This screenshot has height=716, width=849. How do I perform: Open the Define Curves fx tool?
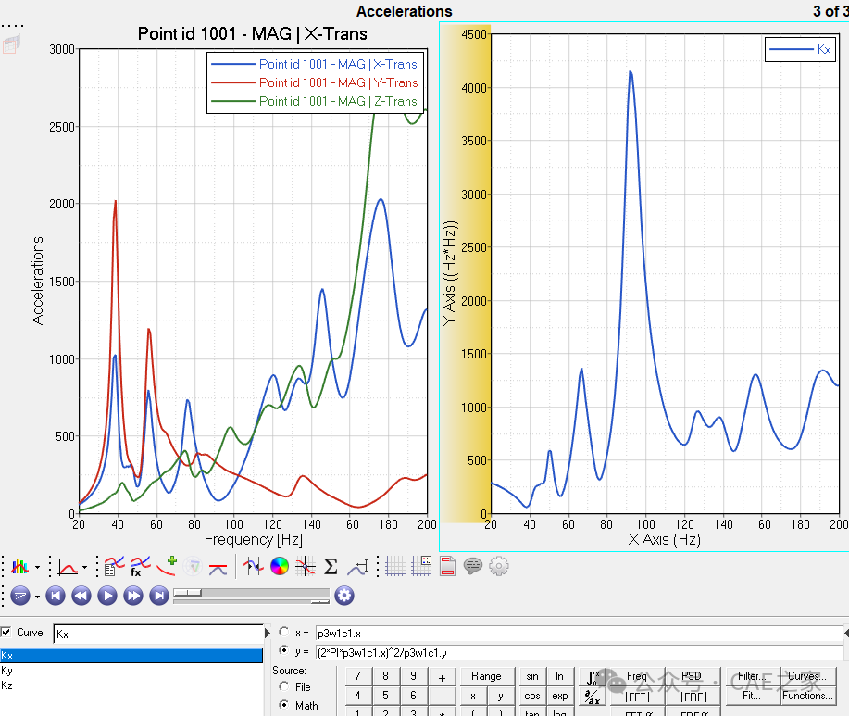coord(140,567)
